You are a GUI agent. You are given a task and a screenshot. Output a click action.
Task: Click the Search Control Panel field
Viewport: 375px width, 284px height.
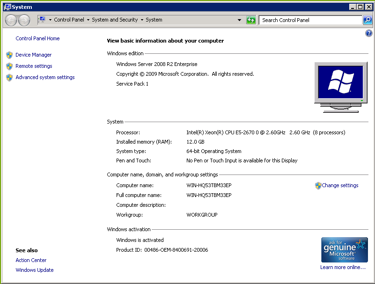tap(310, 20)
